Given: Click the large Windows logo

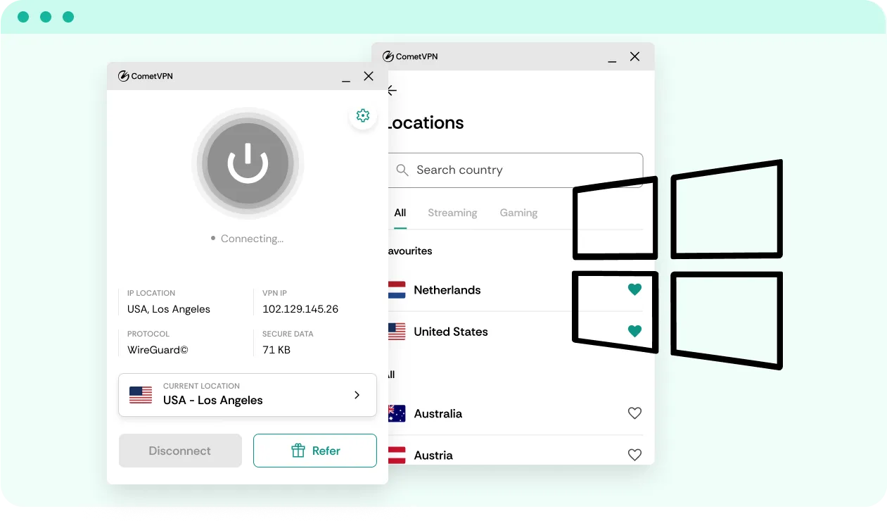Looking at the screenshot, I should point(677,264).
